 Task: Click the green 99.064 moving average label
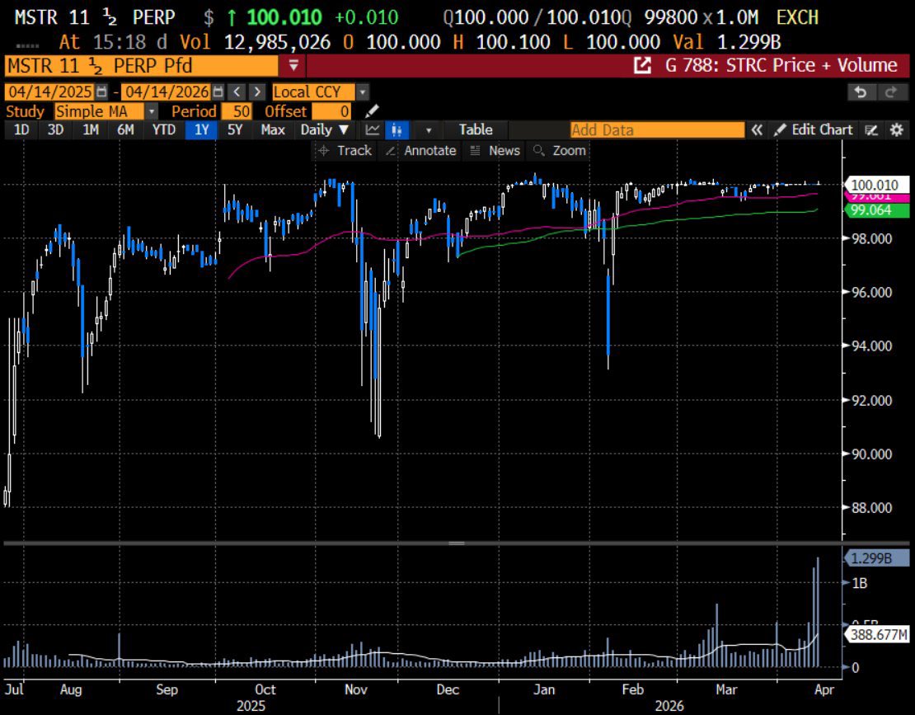pos(876,210)
